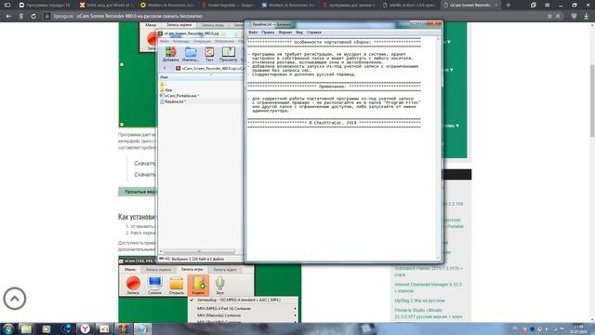Select checked Автовыбор MP4 codec entry

243,300
